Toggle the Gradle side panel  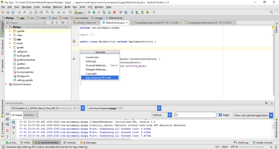click(277, 28)
